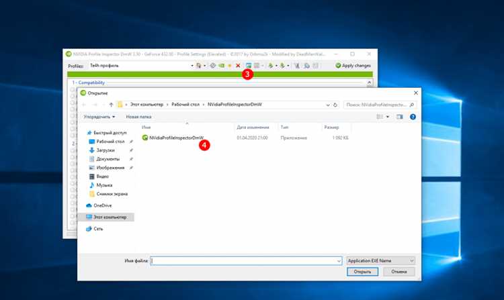Click the orange star icon in toolbar

(230, 66)
